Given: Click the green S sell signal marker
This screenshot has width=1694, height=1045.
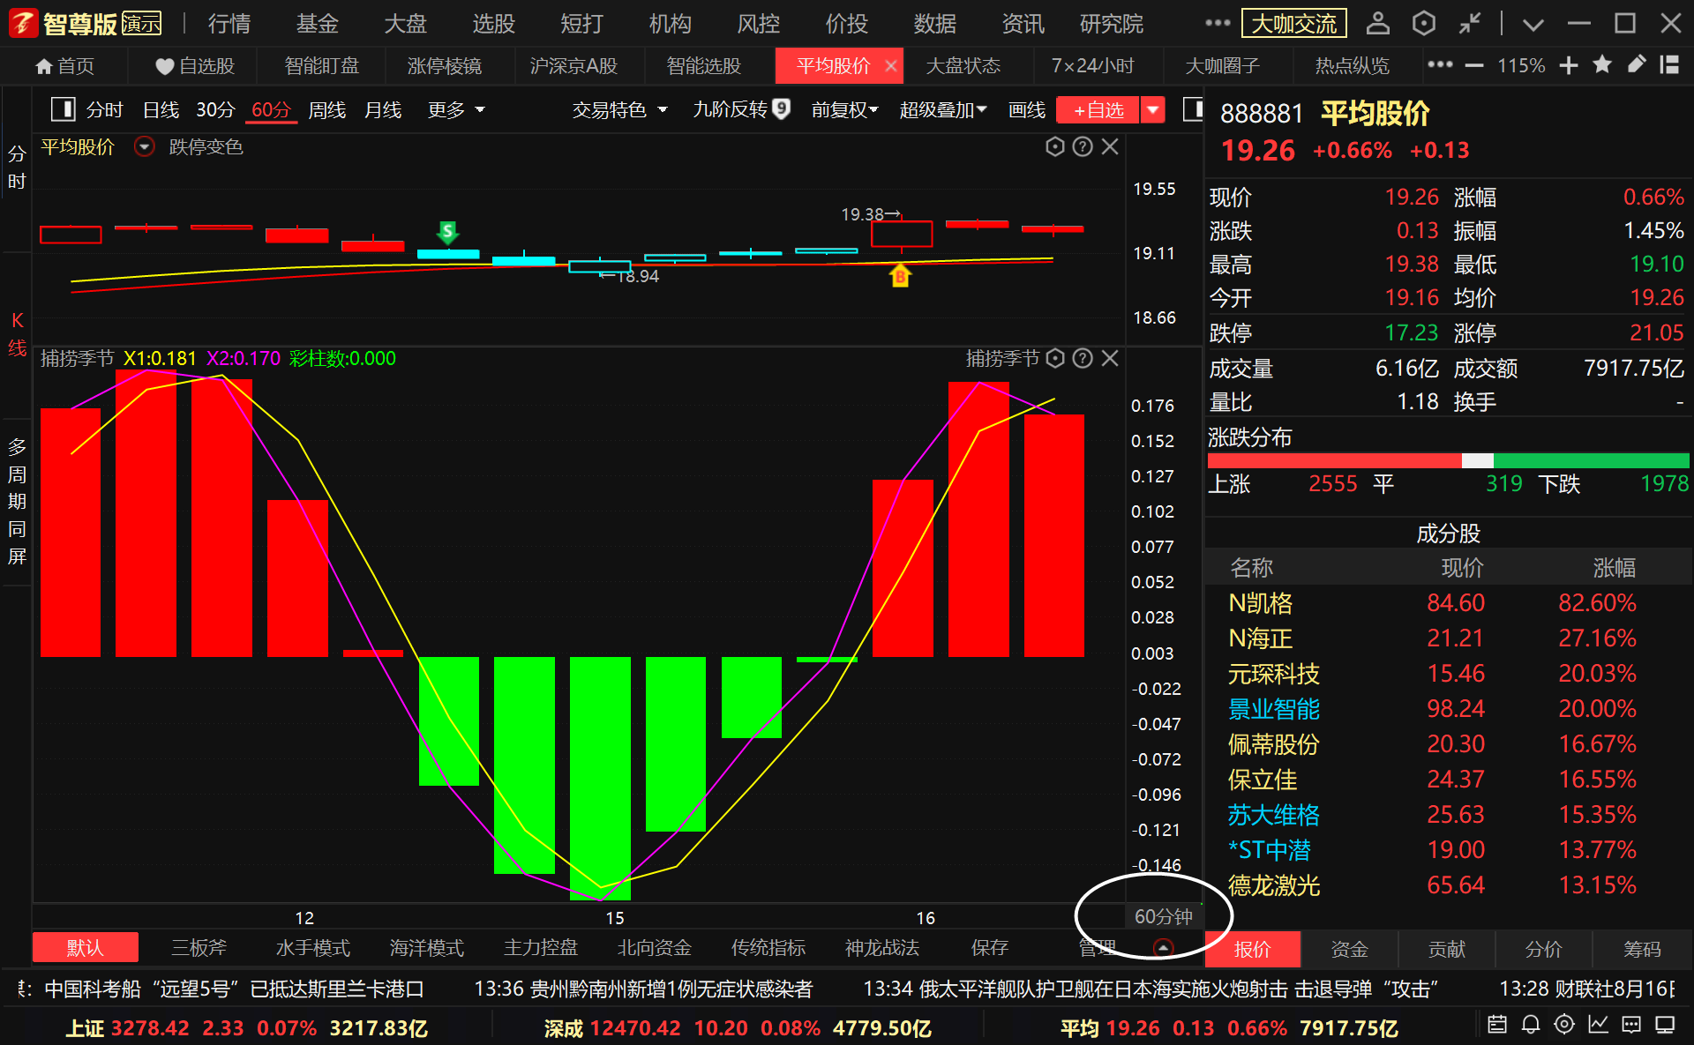Looking at the screenshot, I should [x=447, y=233].
